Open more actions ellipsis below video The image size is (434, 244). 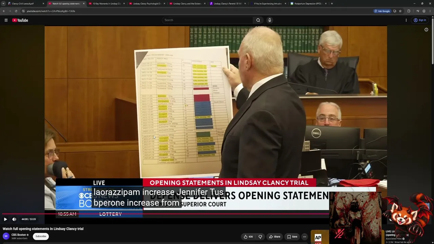click(304, 237)
